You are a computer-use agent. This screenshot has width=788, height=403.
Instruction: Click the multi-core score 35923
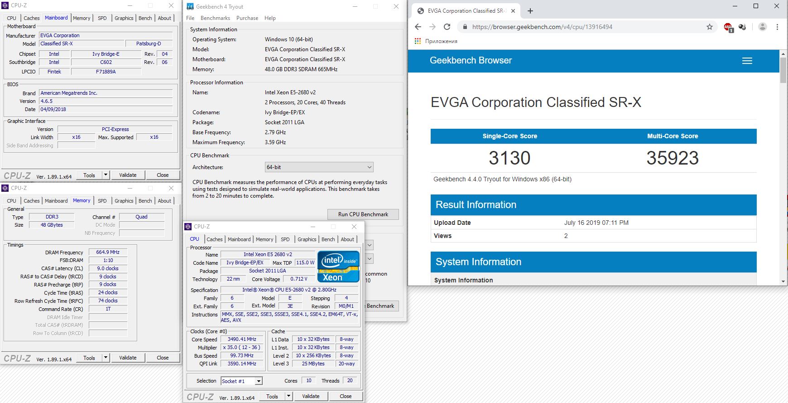[x=673, y=158]
